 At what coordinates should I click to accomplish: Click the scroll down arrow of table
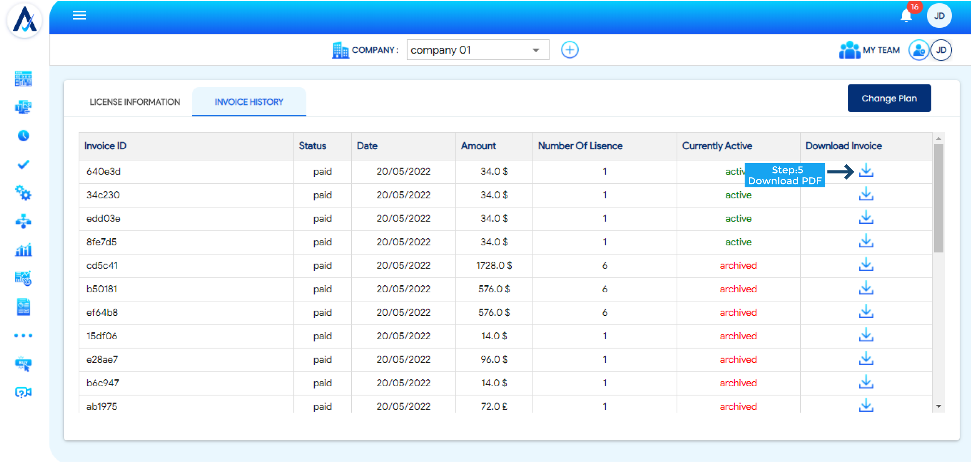click(938, 406)
